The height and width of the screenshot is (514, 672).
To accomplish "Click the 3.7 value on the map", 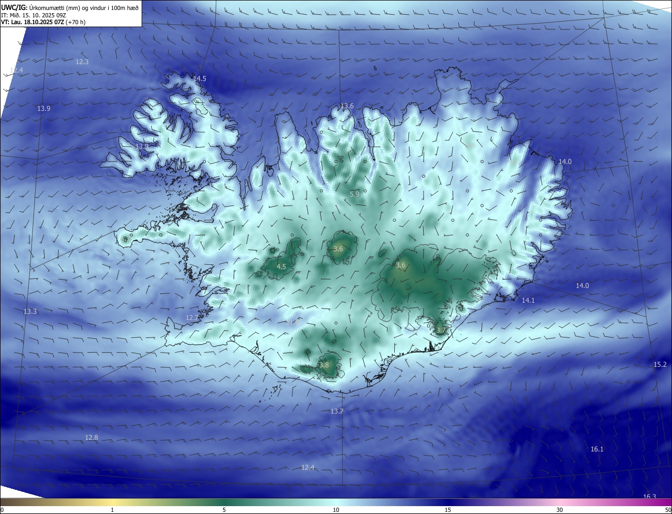I will tap(441, 331).
